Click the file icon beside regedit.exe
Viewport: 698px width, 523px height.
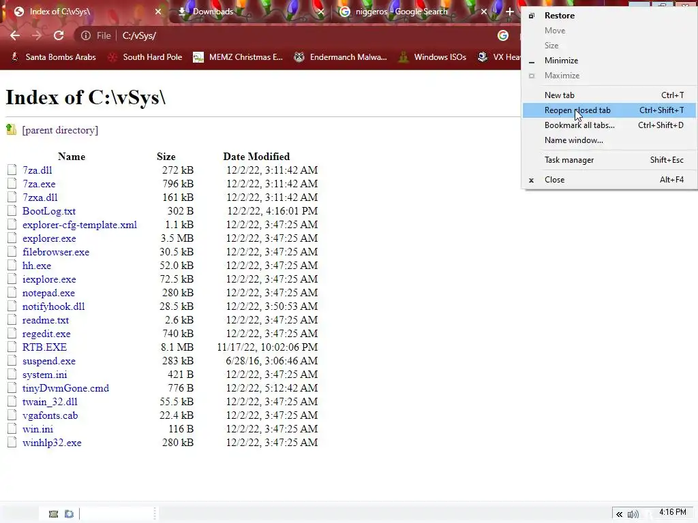point(12,333)
